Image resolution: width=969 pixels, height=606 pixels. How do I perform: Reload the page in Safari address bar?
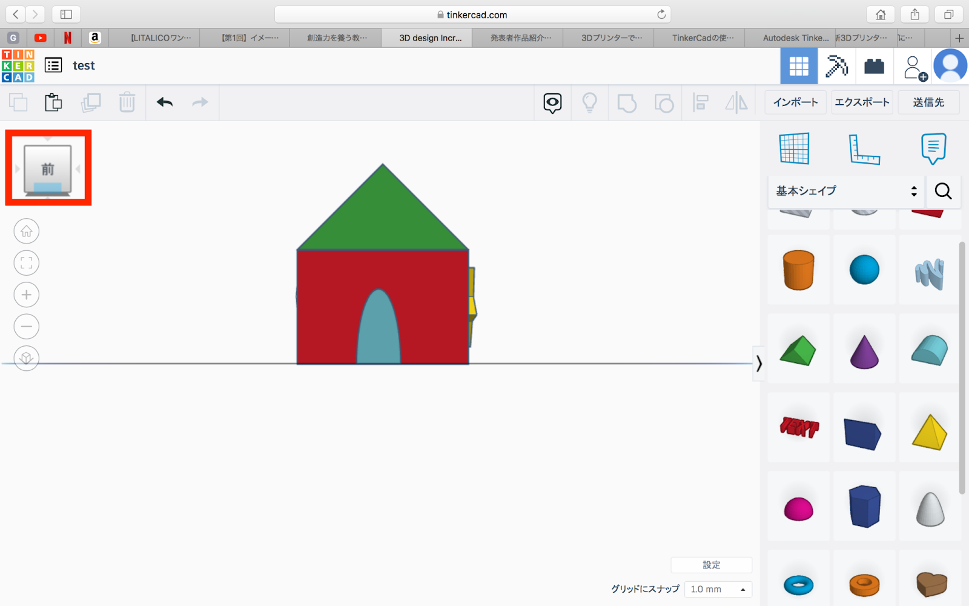(661, 15)
